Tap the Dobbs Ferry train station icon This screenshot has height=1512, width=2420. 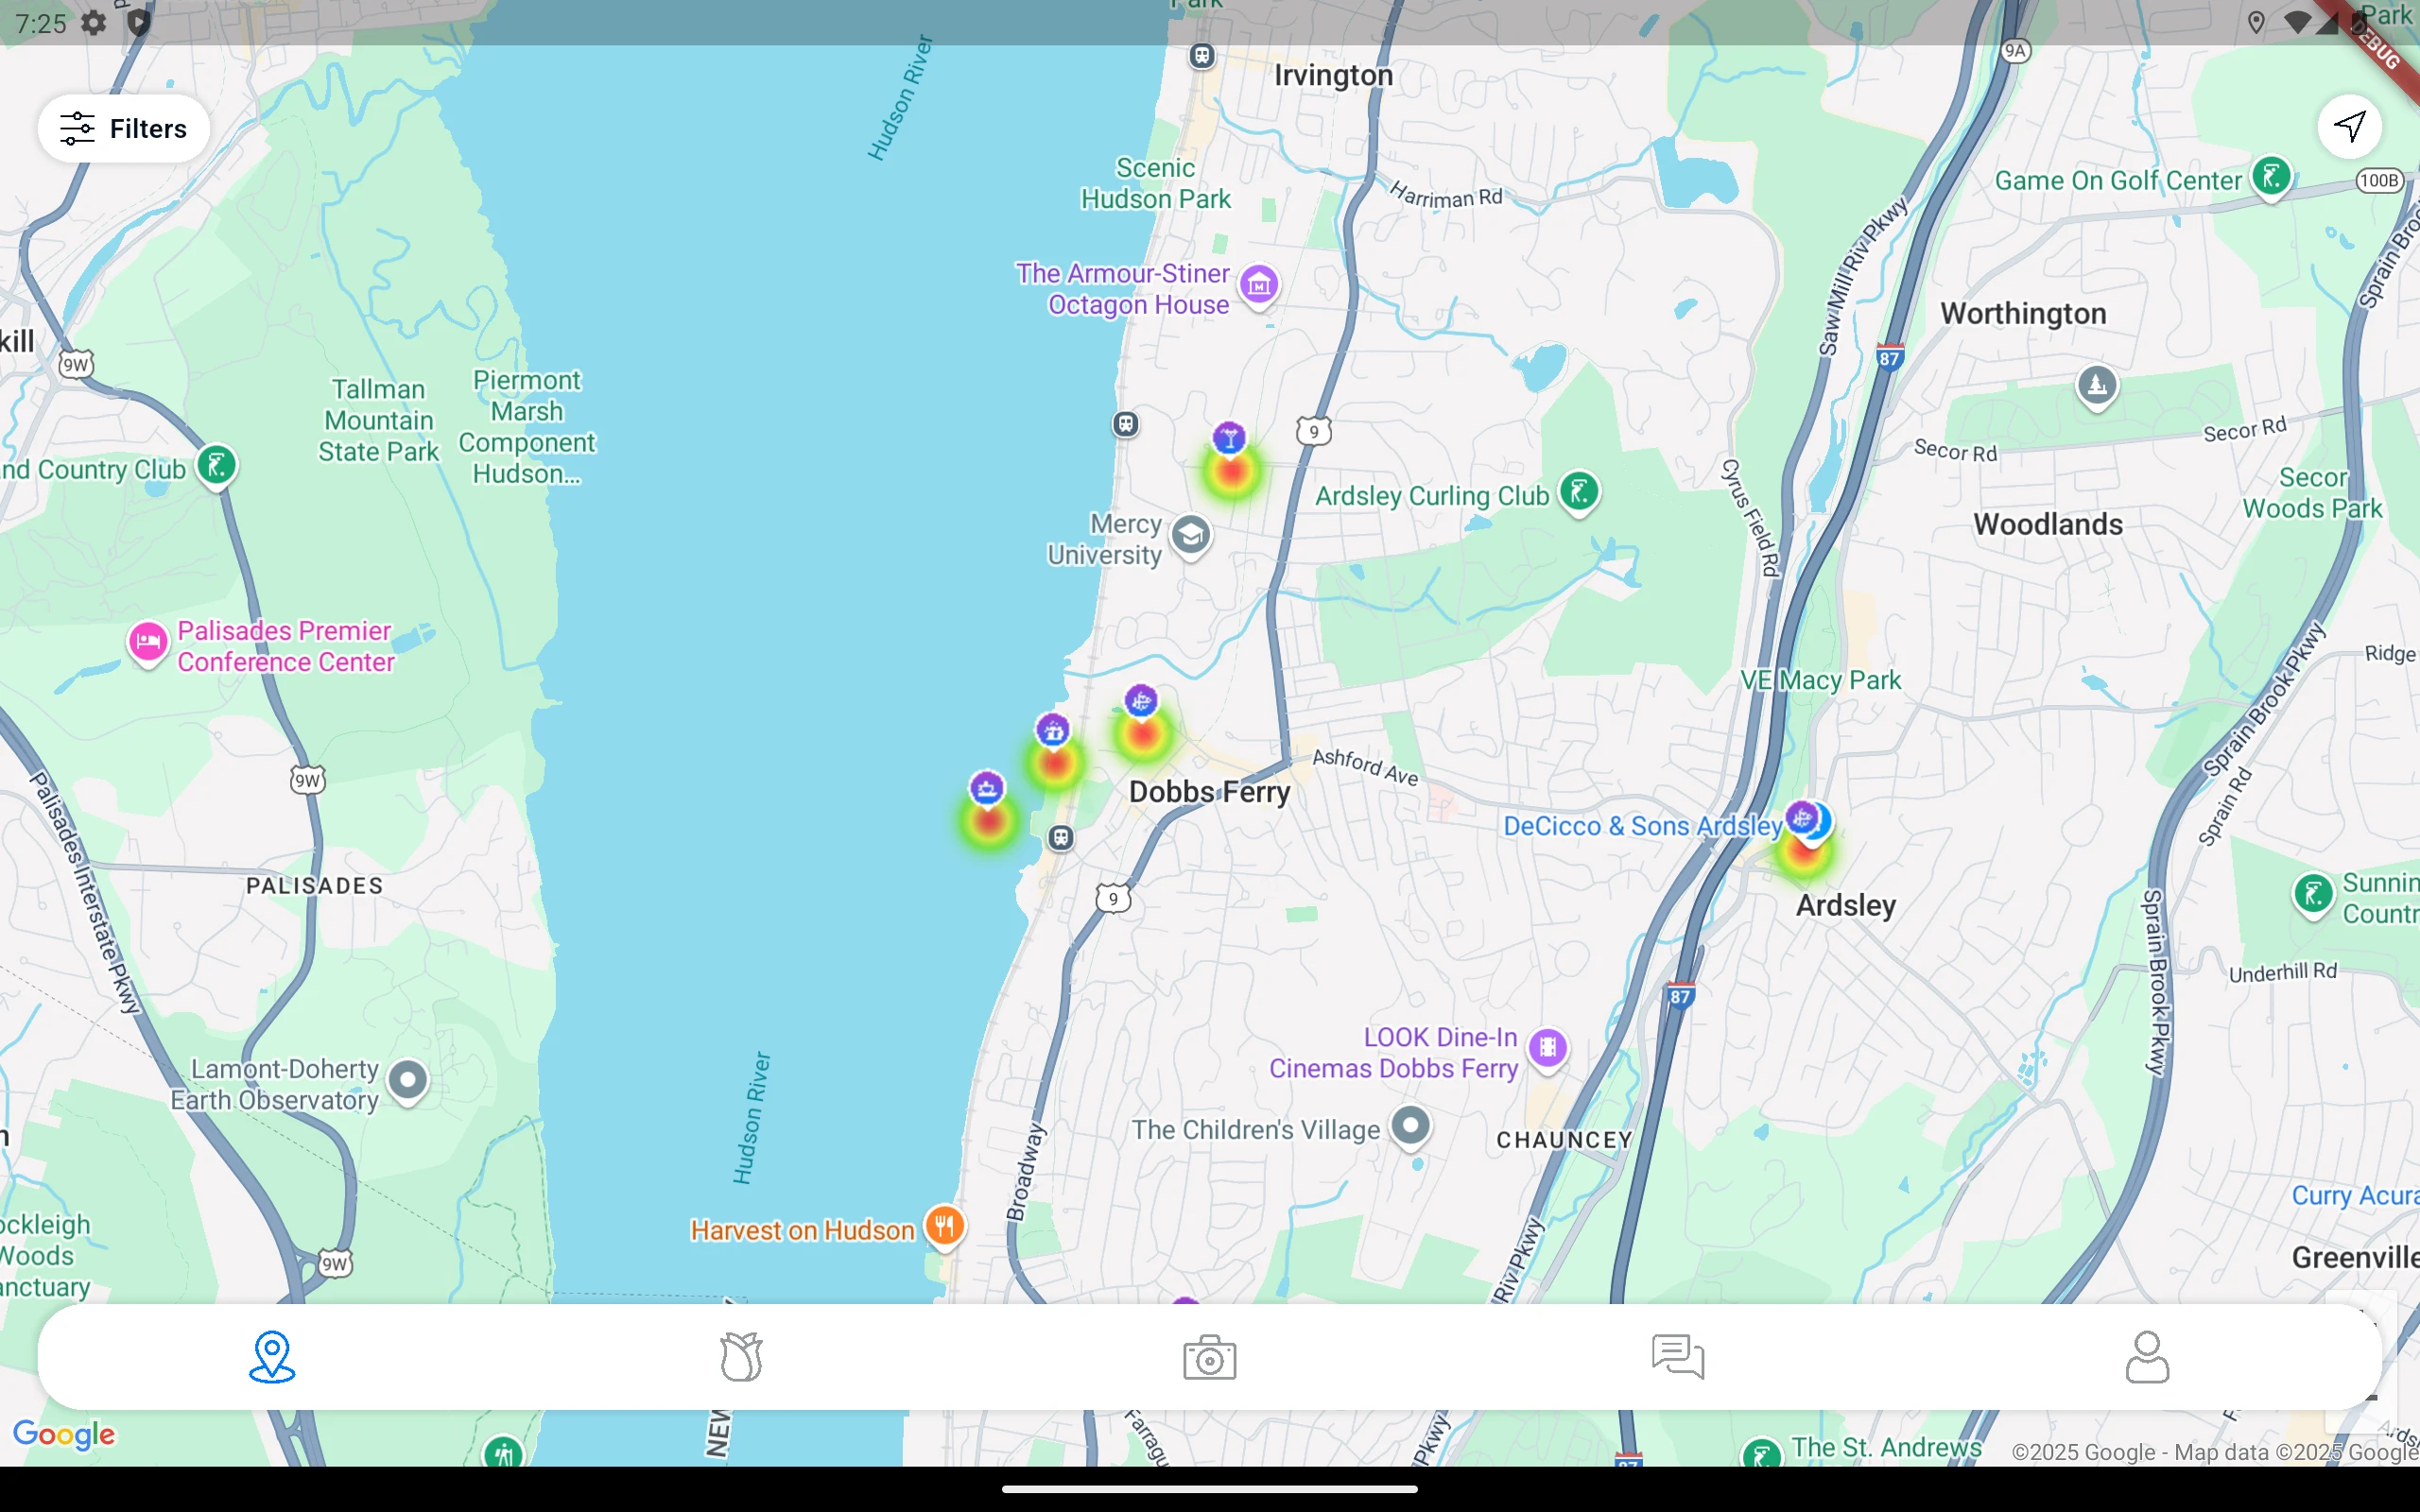click(1061, 838)
